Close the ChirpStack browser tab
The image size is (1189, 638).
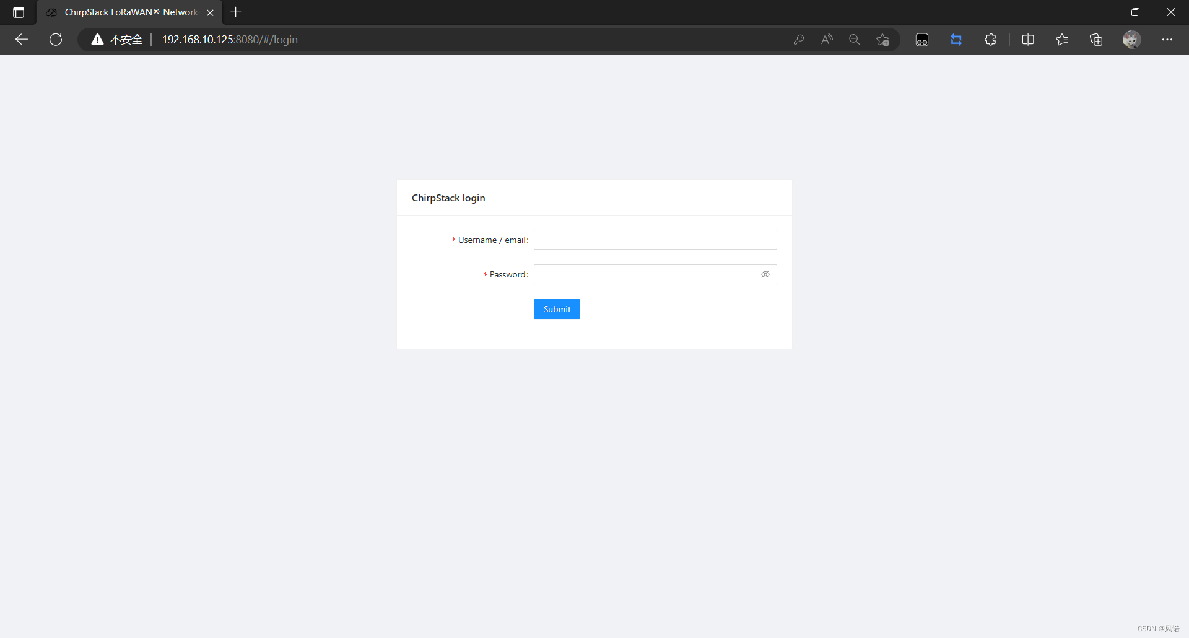210,12
